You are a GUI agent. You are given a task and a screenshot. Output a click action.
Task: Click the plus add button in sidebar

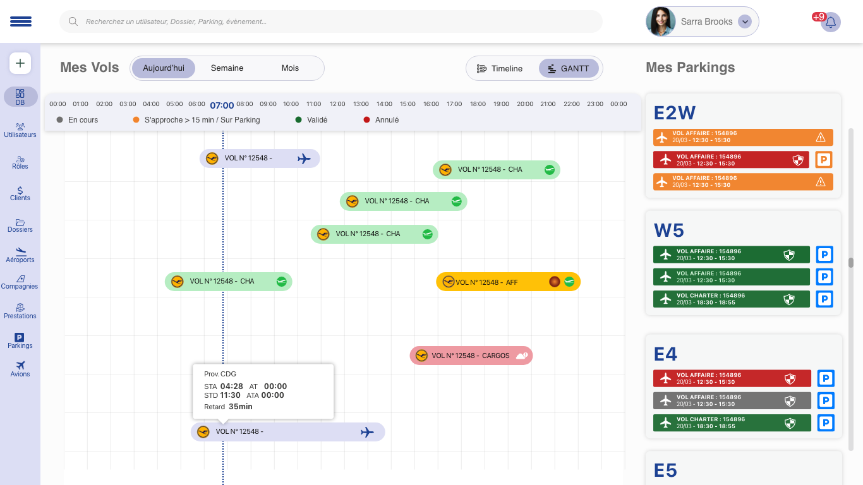pos(20,63)
